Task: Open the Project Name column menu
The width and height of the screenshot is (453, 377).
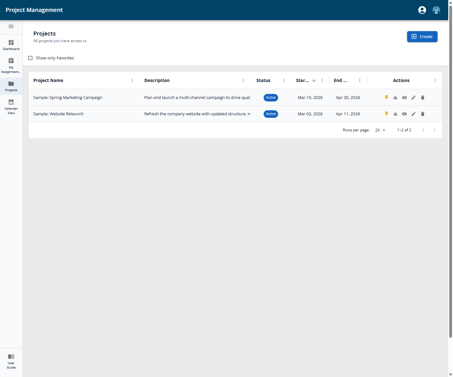Action: (x=132, y=80)
